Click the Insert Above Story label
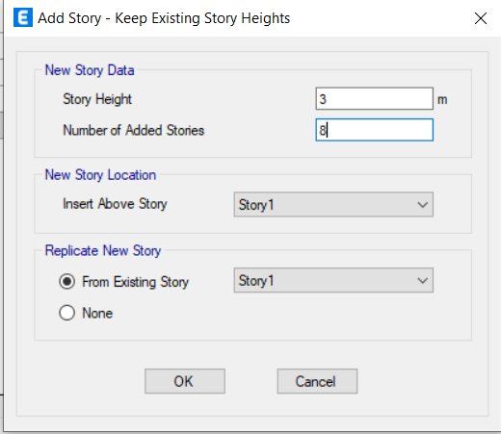Image resolution: width=501 pixels, height=434 pixels. tap(115, 204)
